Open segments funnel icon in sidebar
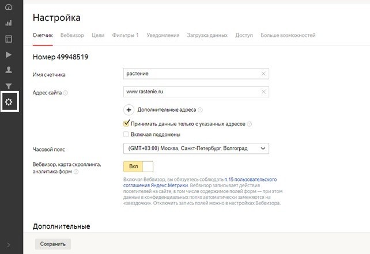Image resolution: width=370 pixels, height=254 pixels. coord(9,86)
